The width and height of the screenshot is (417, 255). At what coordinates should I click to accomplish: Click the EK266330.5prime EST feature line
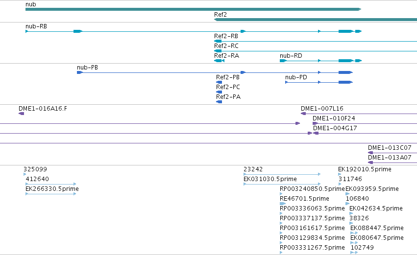tap(51, 194)
